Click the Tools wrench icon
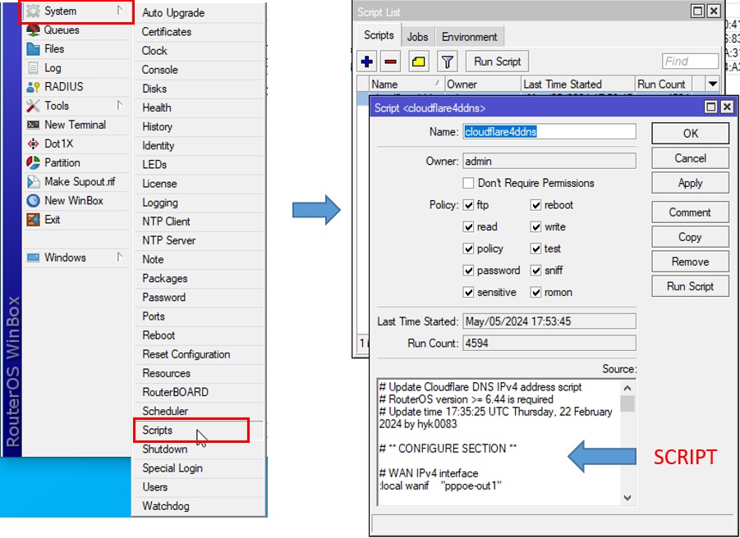 point(33,106)
